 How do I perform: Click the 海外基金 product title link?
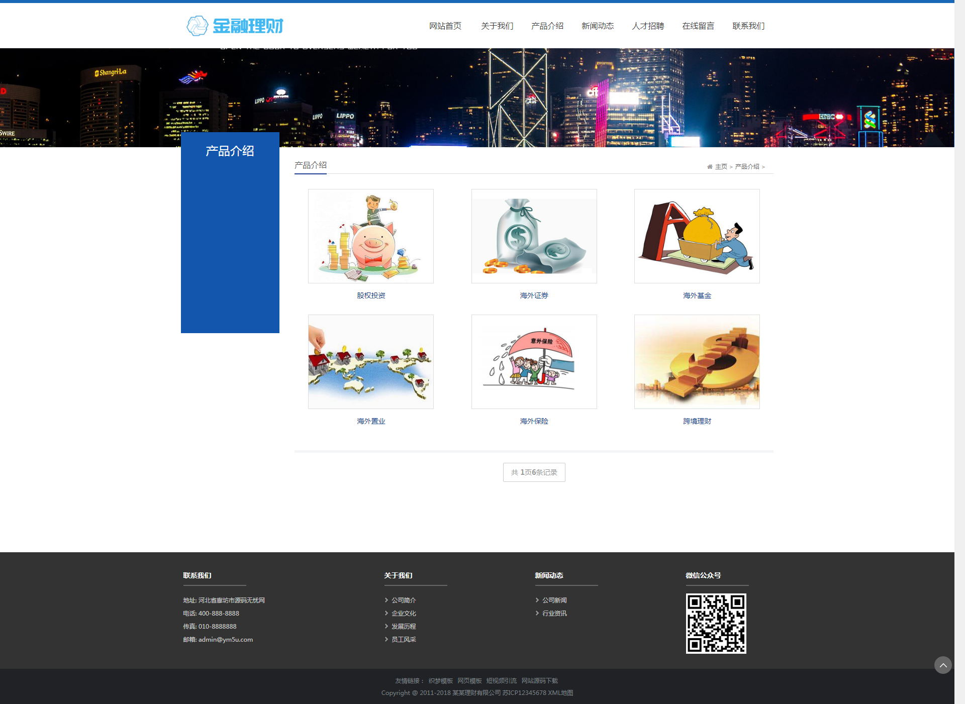pyautogui.click(x=697, y=295)
